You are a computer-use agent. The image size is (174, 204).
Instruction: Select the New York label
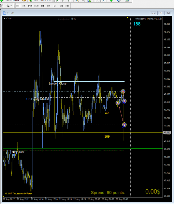18,152
